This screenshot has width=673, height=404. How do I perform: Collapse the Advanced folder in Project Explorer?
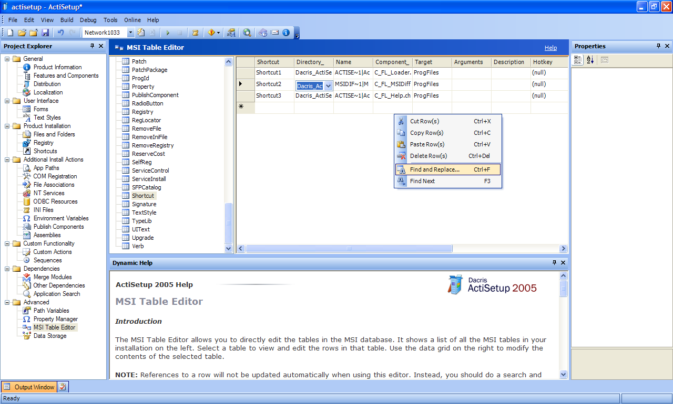coord(8,302)
